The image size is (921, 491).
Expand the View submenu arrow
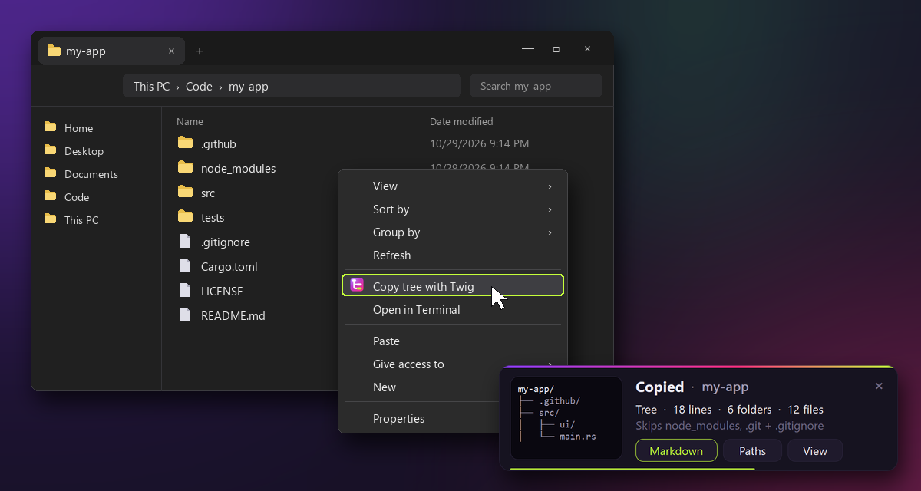550,186
